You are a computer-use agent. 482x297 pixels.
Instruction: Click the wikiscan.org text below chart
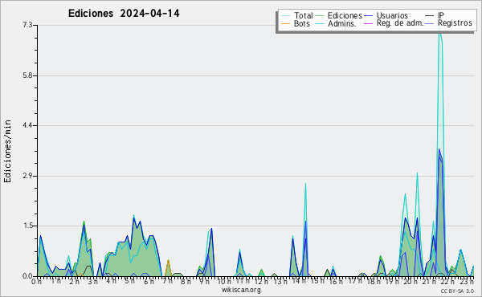(241, 290)
